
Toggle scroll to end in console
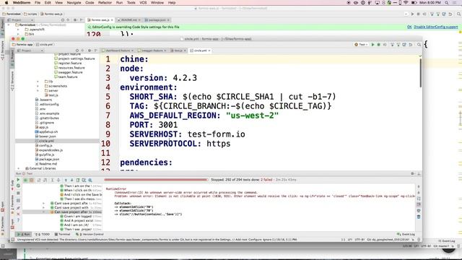[419, 204]
